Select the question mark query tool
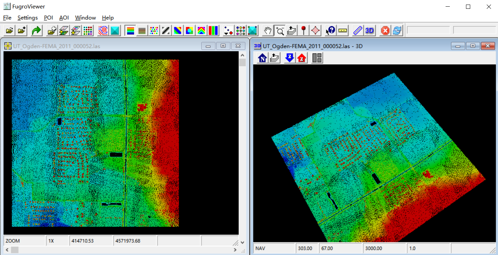The image size is (498, 255). tap(331, 31)
